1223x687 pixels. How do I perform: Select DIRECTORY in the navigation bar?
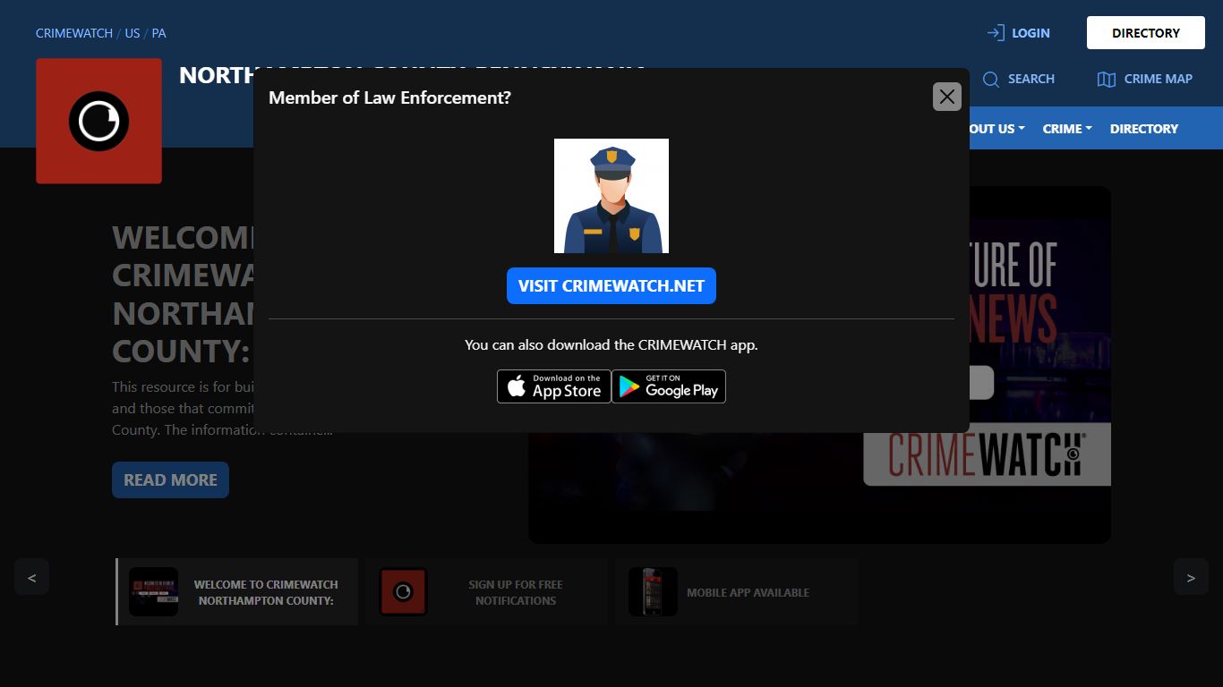(1144, 129)
